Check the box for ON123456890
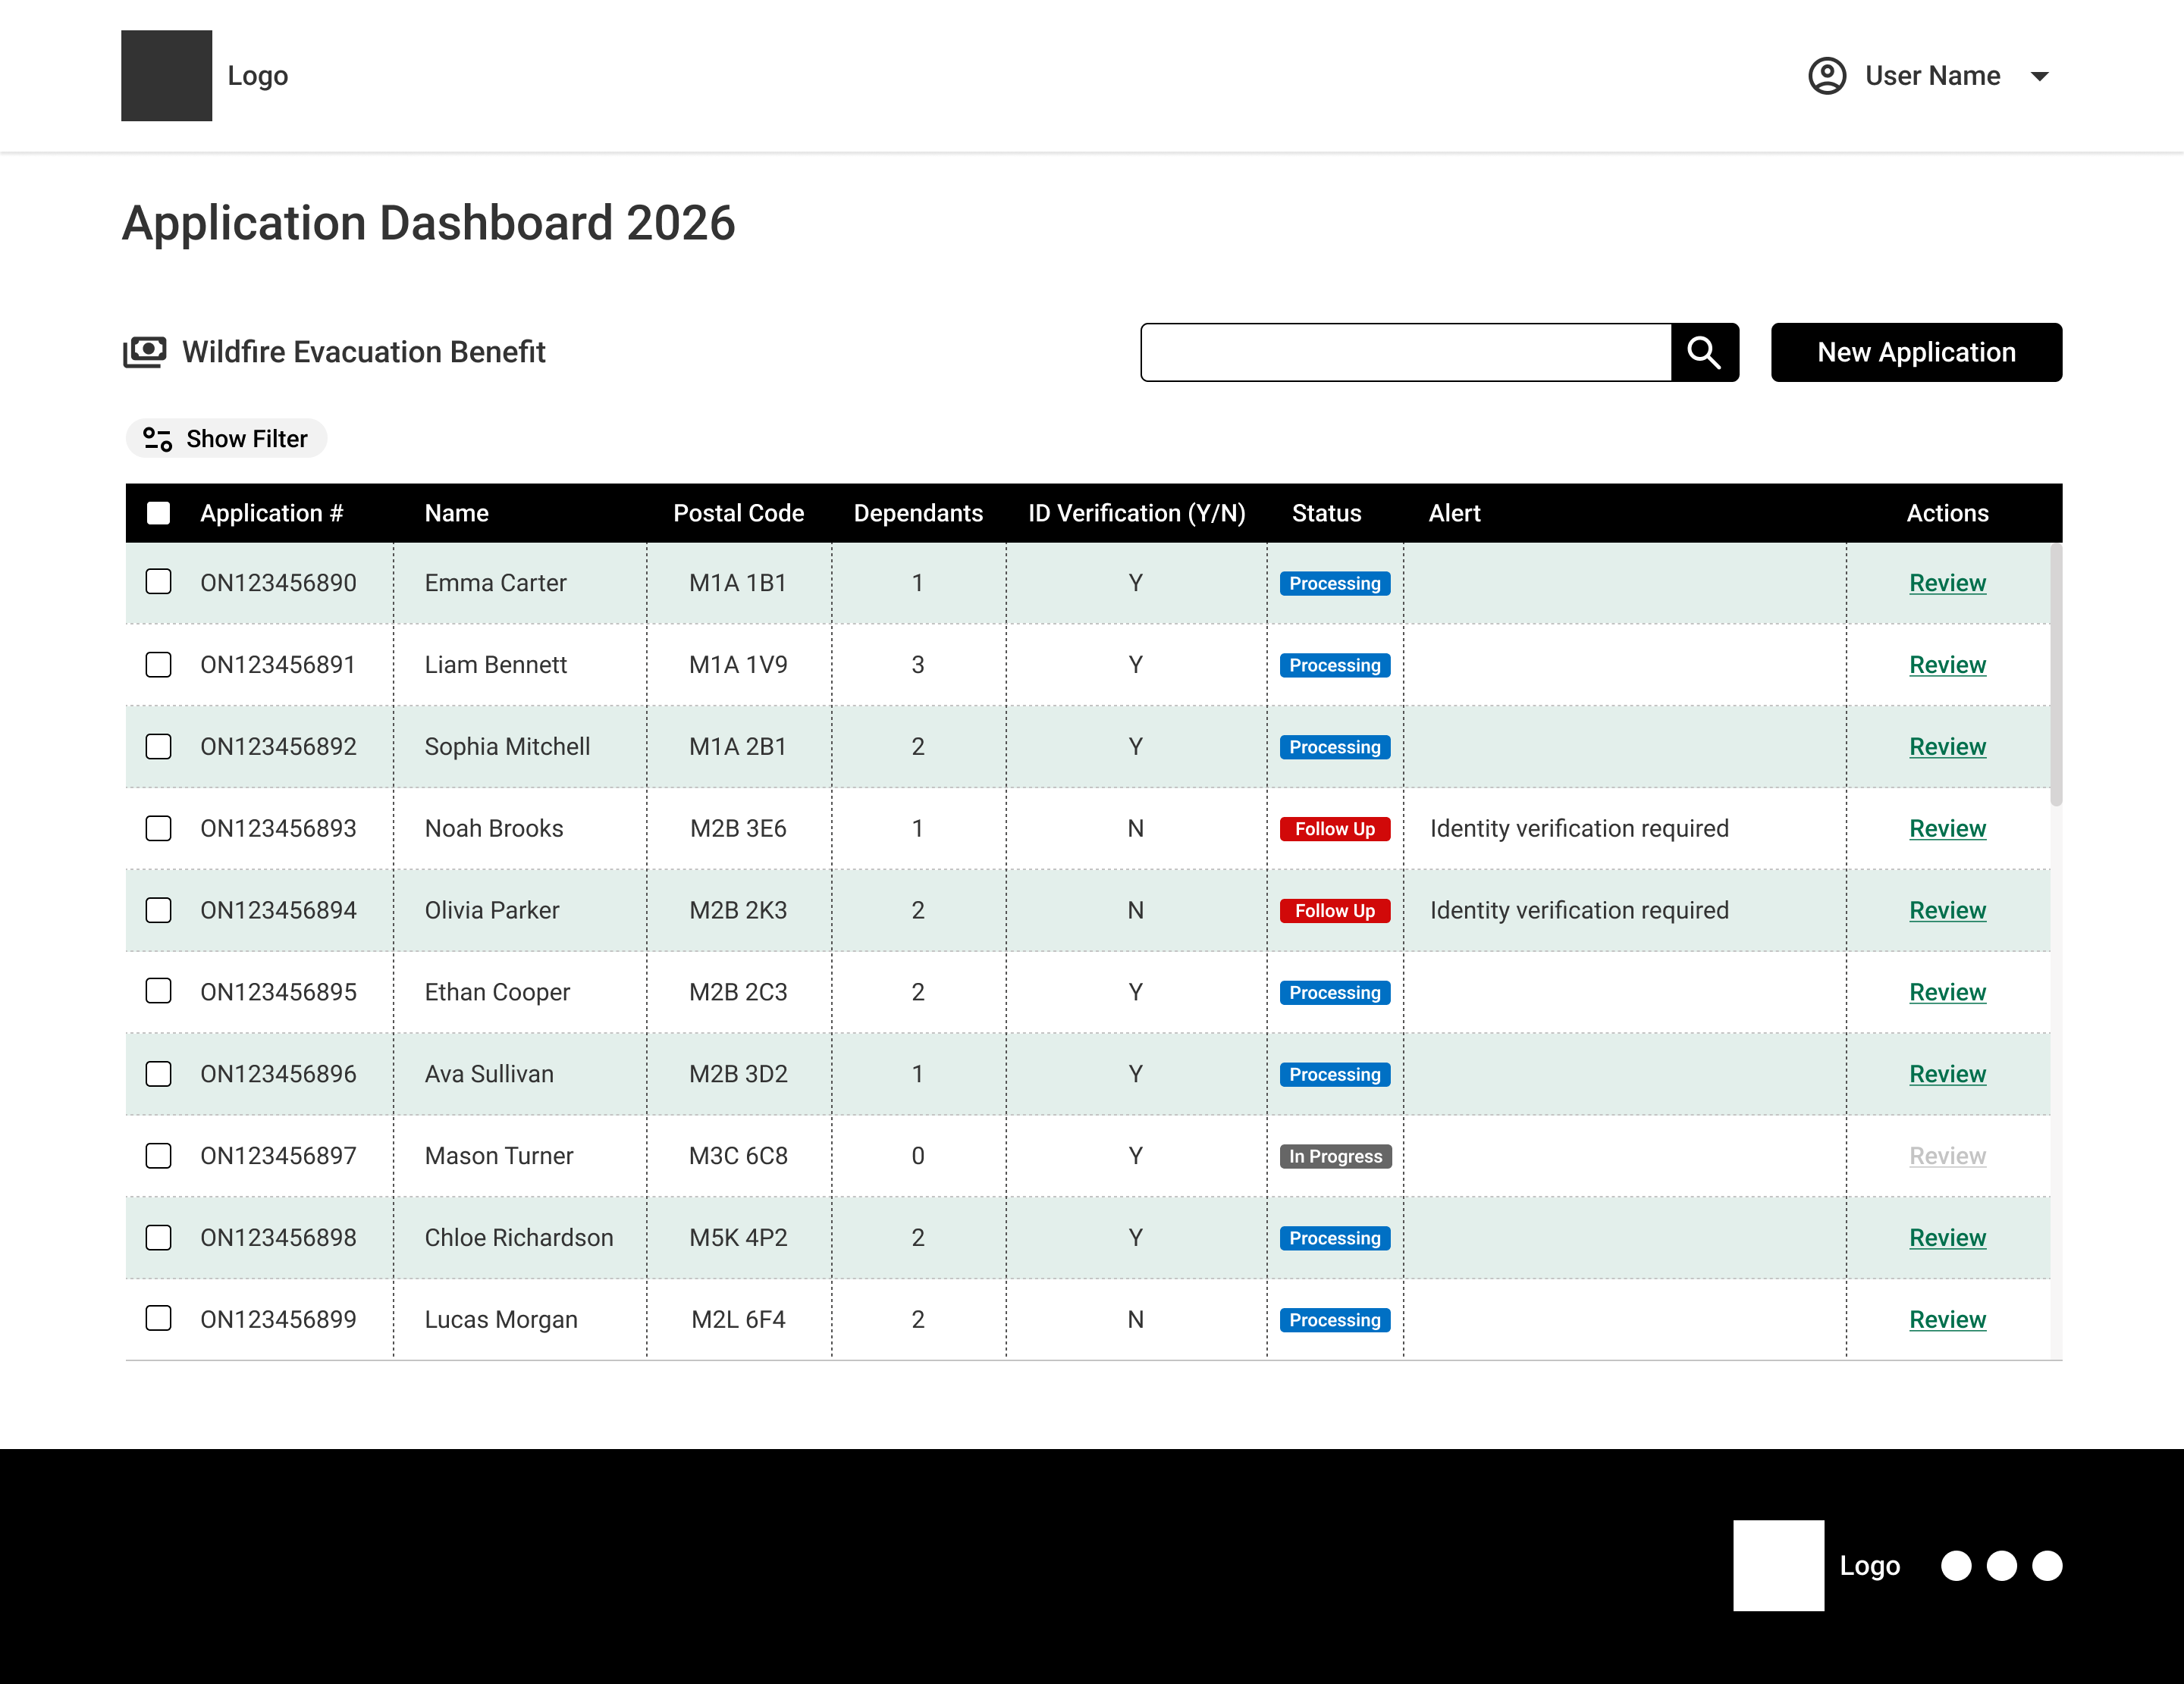The image size is (2184, 1684). [158, 583]
